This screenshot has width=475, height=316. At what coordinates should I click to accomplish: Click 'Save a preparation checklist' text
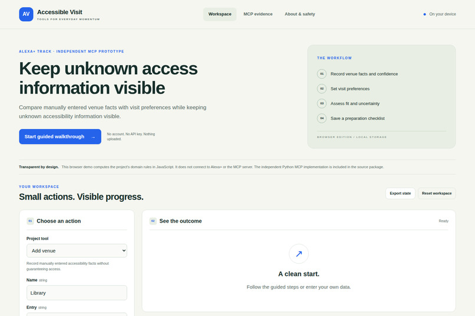(358, 118)
